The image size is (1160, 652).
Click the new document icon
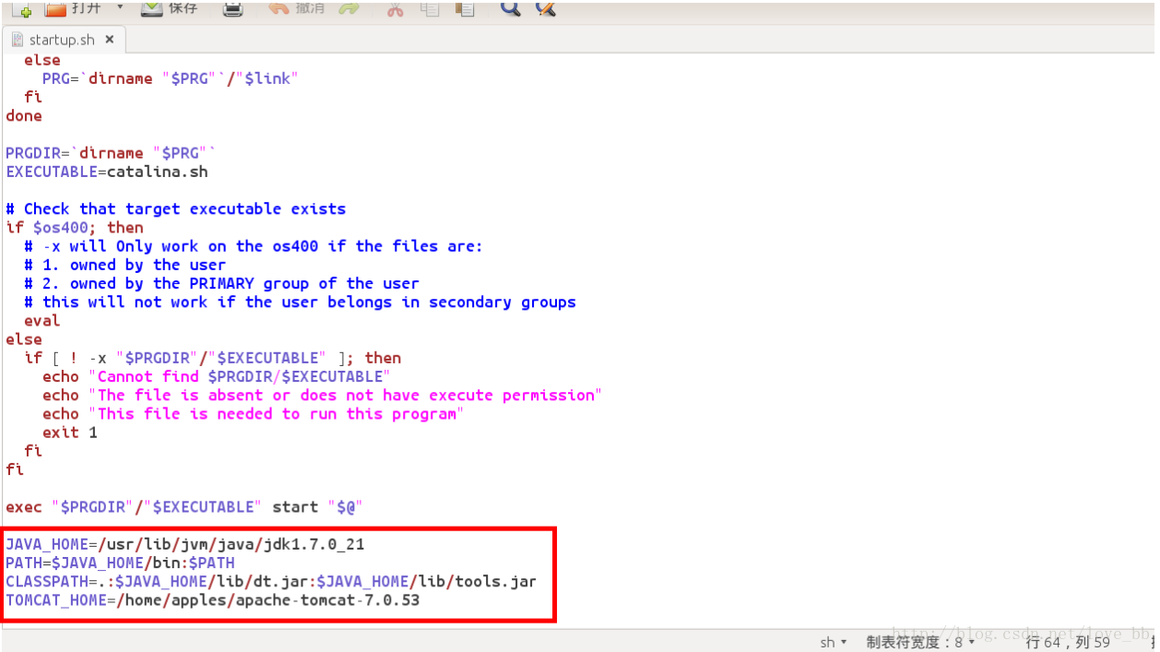point(24,9)
